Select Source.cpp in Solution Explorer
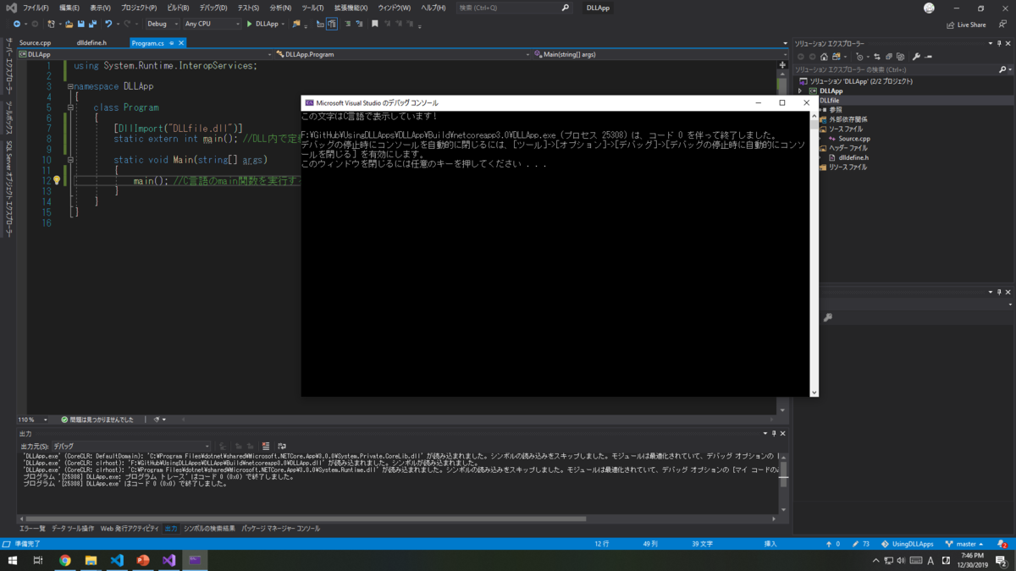Viewport: 1016px width, 571px height. [x=854, y=139]
